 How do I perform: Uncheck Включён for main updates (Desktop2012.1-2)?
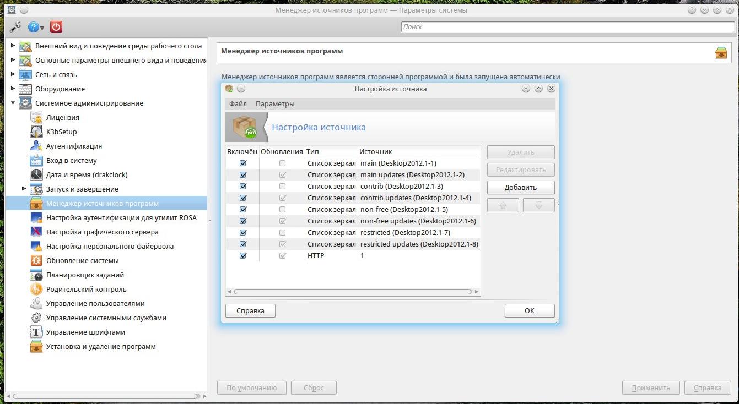point(243,175)
